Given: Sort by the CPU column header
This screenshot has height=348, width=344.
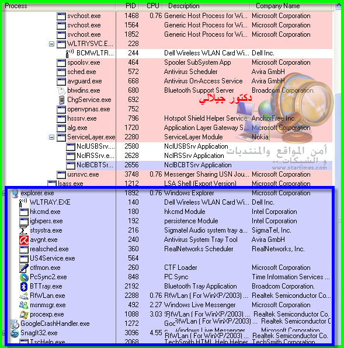Looking at the screenshot, I should [151, 6].
